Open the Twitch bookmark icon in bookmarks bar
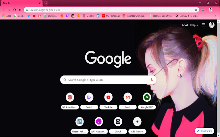This screenshot has height=137, width=220. (67, 16)
